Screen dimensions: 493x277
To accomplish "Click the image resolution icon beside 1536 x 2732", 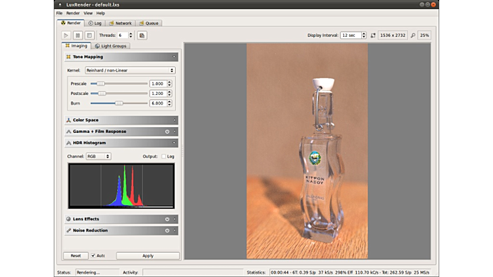I will tap(373, 35).
